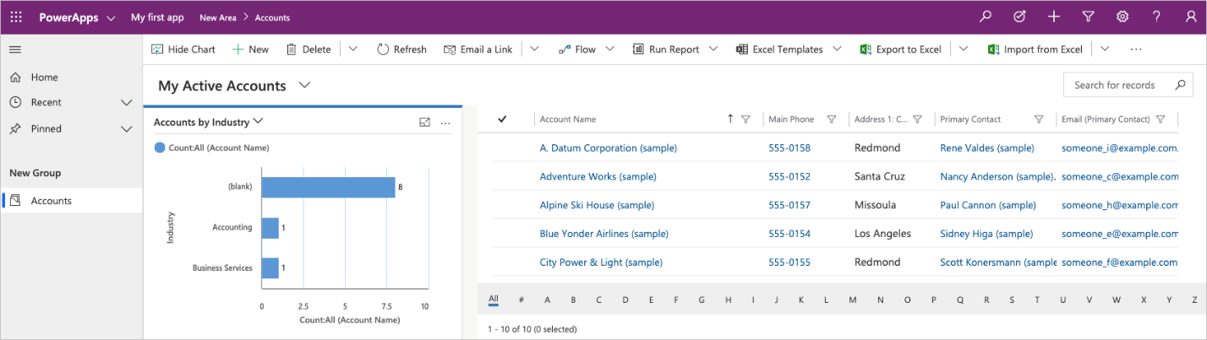Viewport: 1207px width, 340px height.
Task: Click the search records magnifier icon
Action: point(1181,85)
